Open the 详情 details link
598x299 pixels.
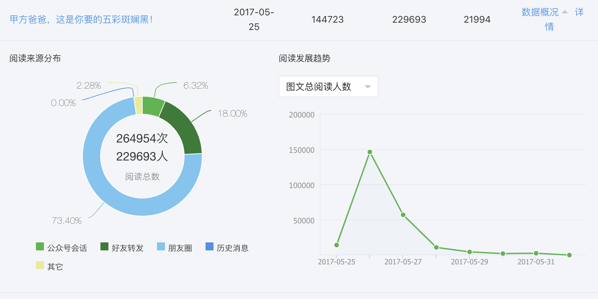[x=579, y=12]
